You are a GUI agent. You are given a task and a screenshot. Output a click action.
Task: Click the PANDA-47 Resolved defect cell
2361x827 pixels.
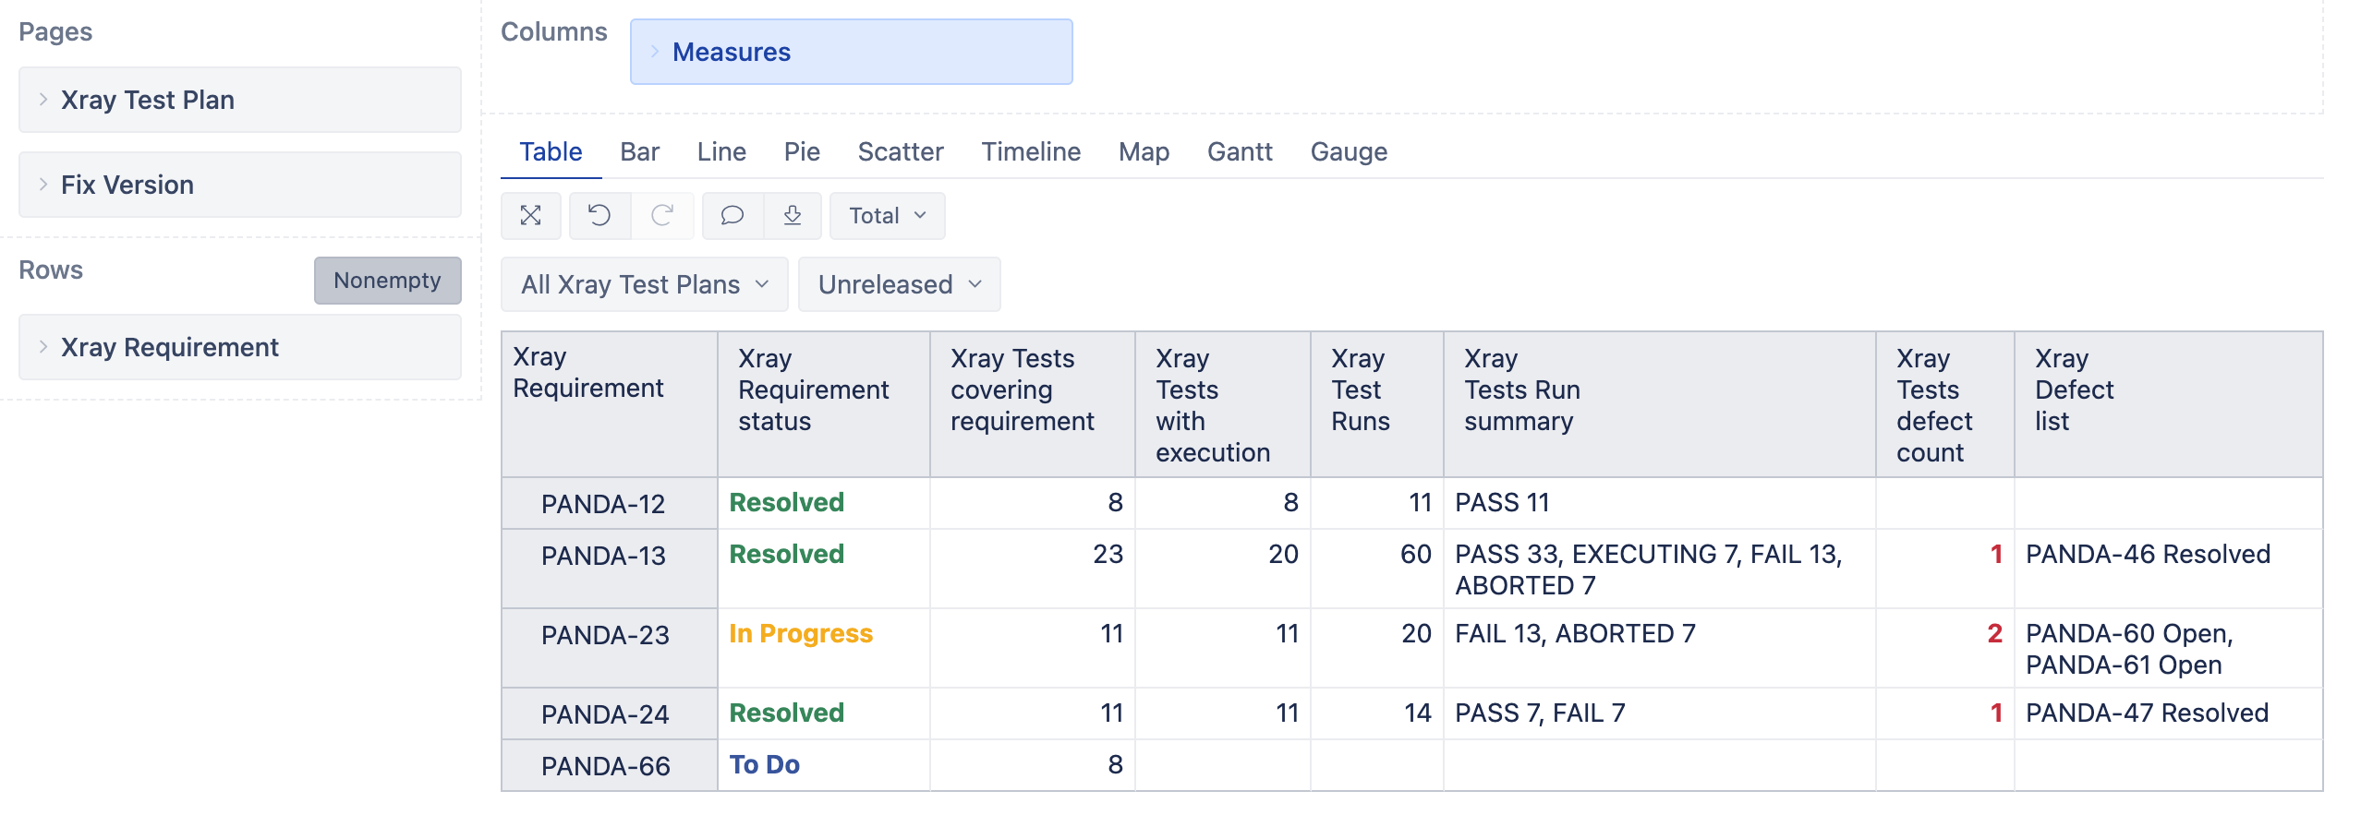coord(2169,713)
